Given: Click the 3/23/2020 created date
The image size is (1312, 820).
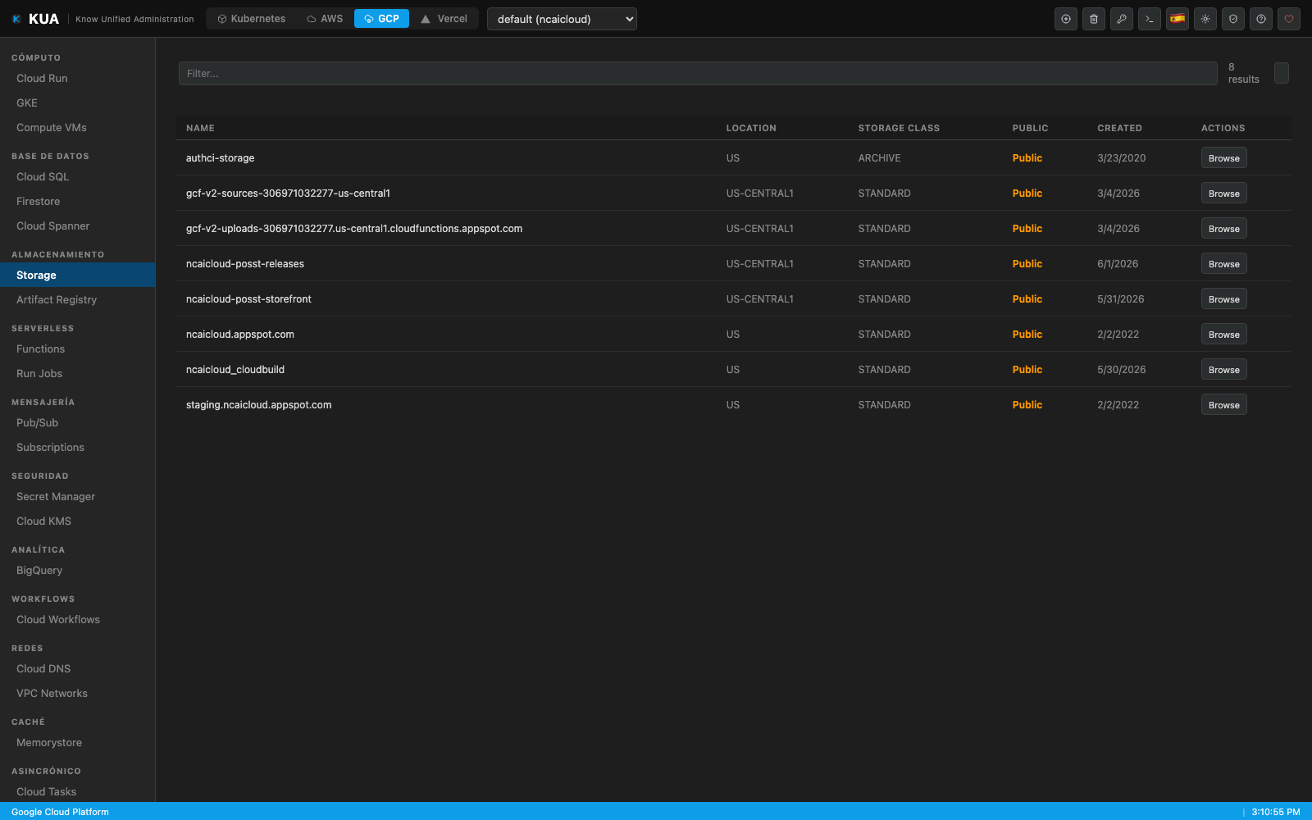Looking at the screenshot, I should tap(1122, 158).
